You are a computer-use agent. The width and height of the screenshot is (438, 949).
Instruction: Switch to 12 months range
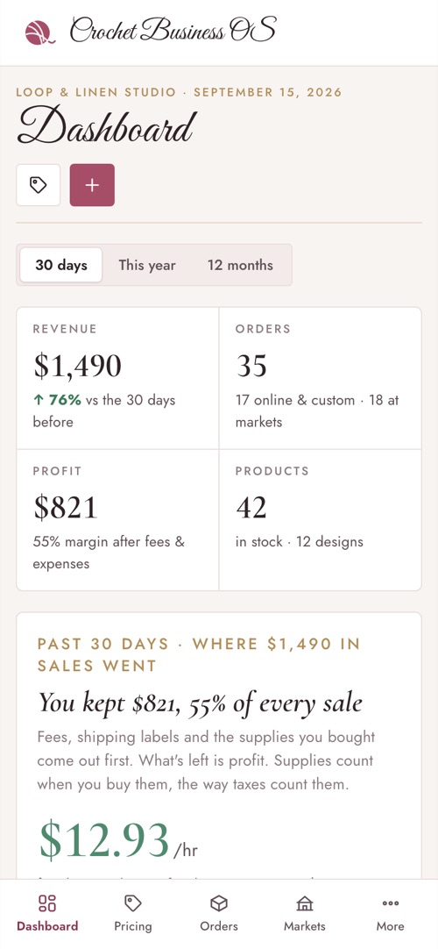point(240,265)
